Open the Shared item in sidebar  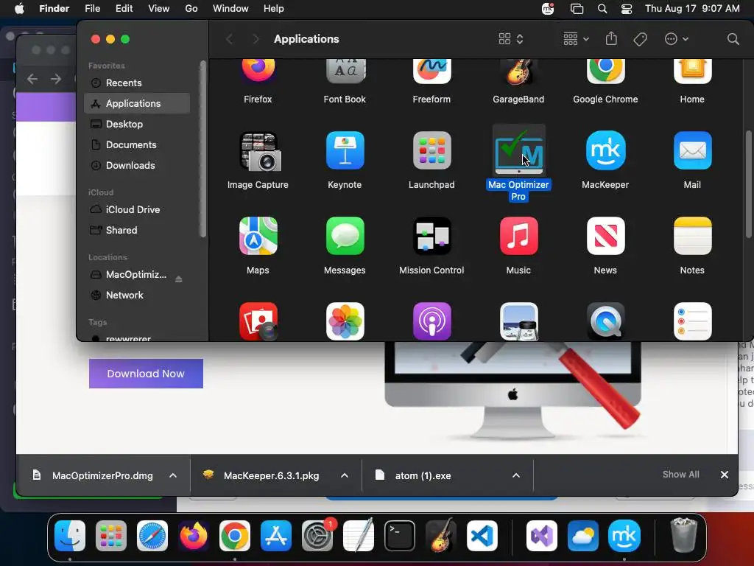point(137,231)
